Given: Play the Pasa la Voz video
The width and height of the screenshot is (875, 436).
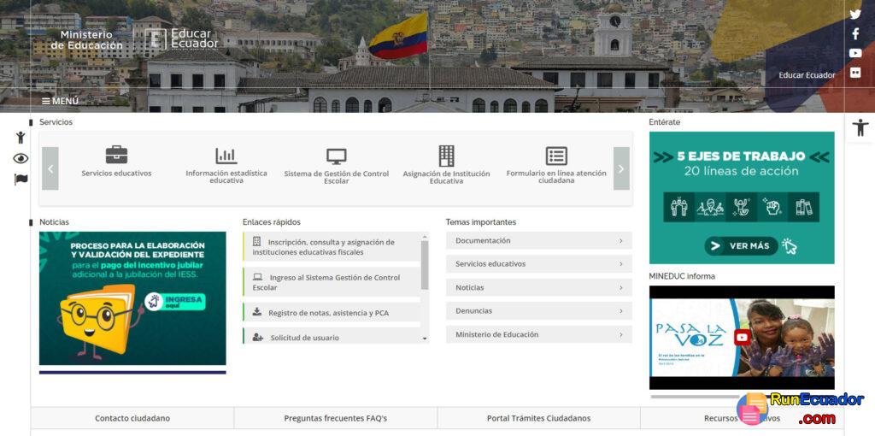Looking at the screenshot, I should [742, 337].
